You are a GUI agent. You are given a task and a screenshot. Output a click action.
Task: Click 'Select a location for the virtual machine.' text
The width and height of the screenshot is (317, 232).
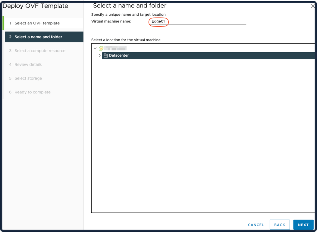(x=126, y=40)
